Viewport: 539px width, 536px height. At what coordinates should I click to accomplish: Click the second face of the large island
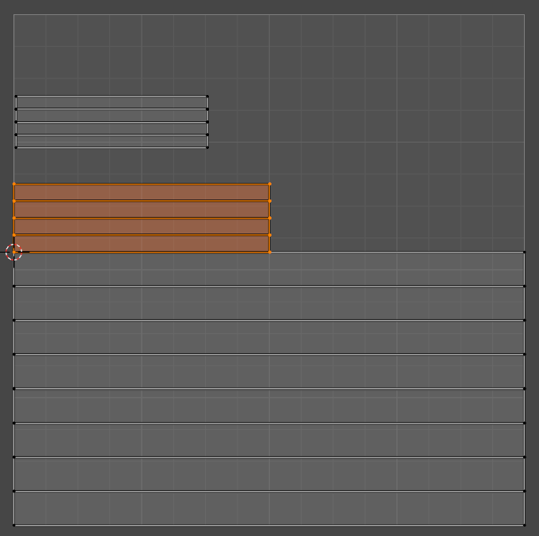(269, 303)
